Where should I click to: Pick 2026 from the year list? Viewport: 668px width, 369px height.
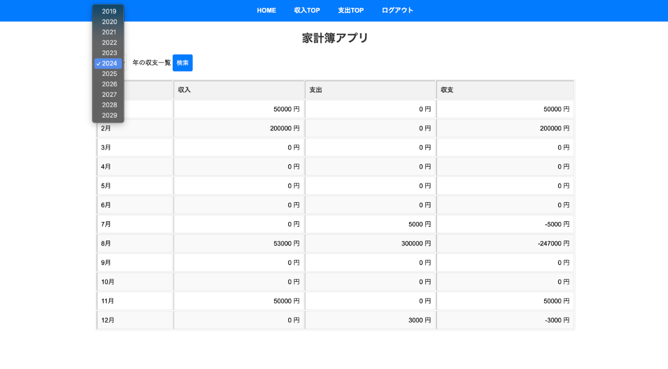(109, 84)
